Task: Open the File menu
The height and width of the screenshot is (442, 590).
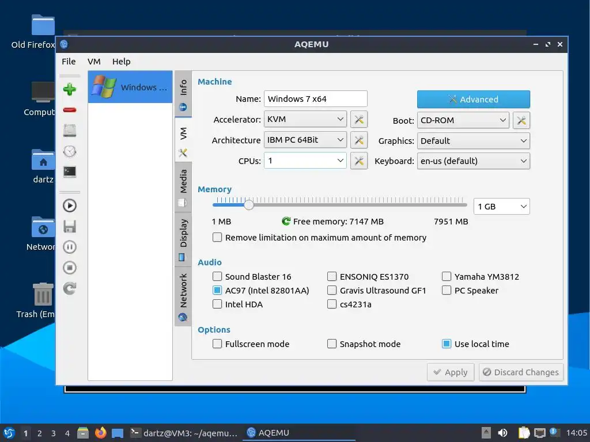Action: 69,61
